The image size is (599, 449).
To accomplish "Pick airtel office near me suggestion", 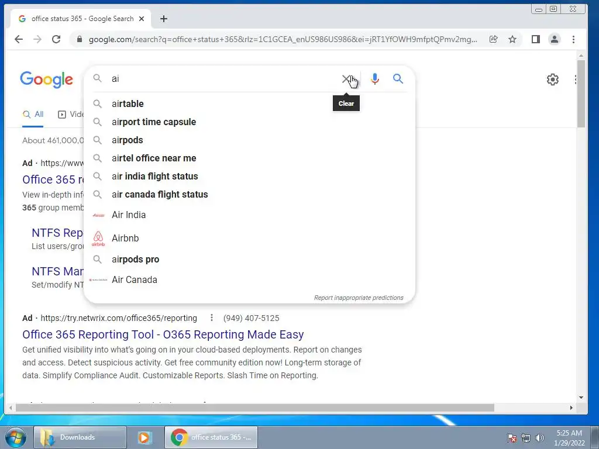I will coord(249,158).
